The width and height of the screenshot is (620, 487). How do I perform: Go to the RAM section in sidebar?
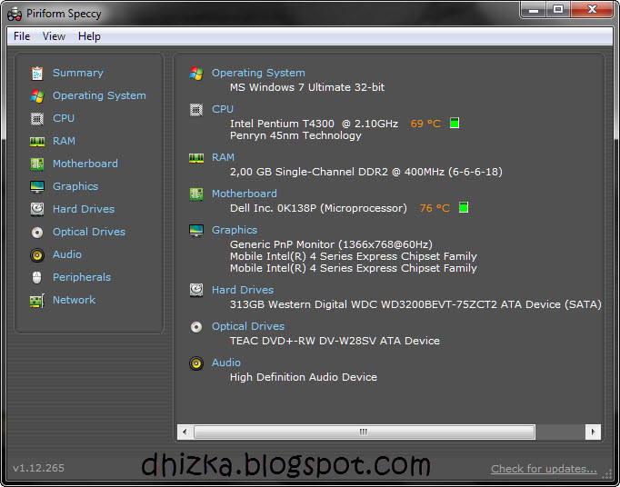pos(64,141)
